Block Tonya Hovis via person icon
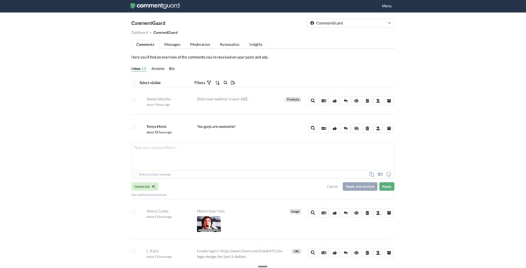 pyautogui.click(x=378, y=128)
